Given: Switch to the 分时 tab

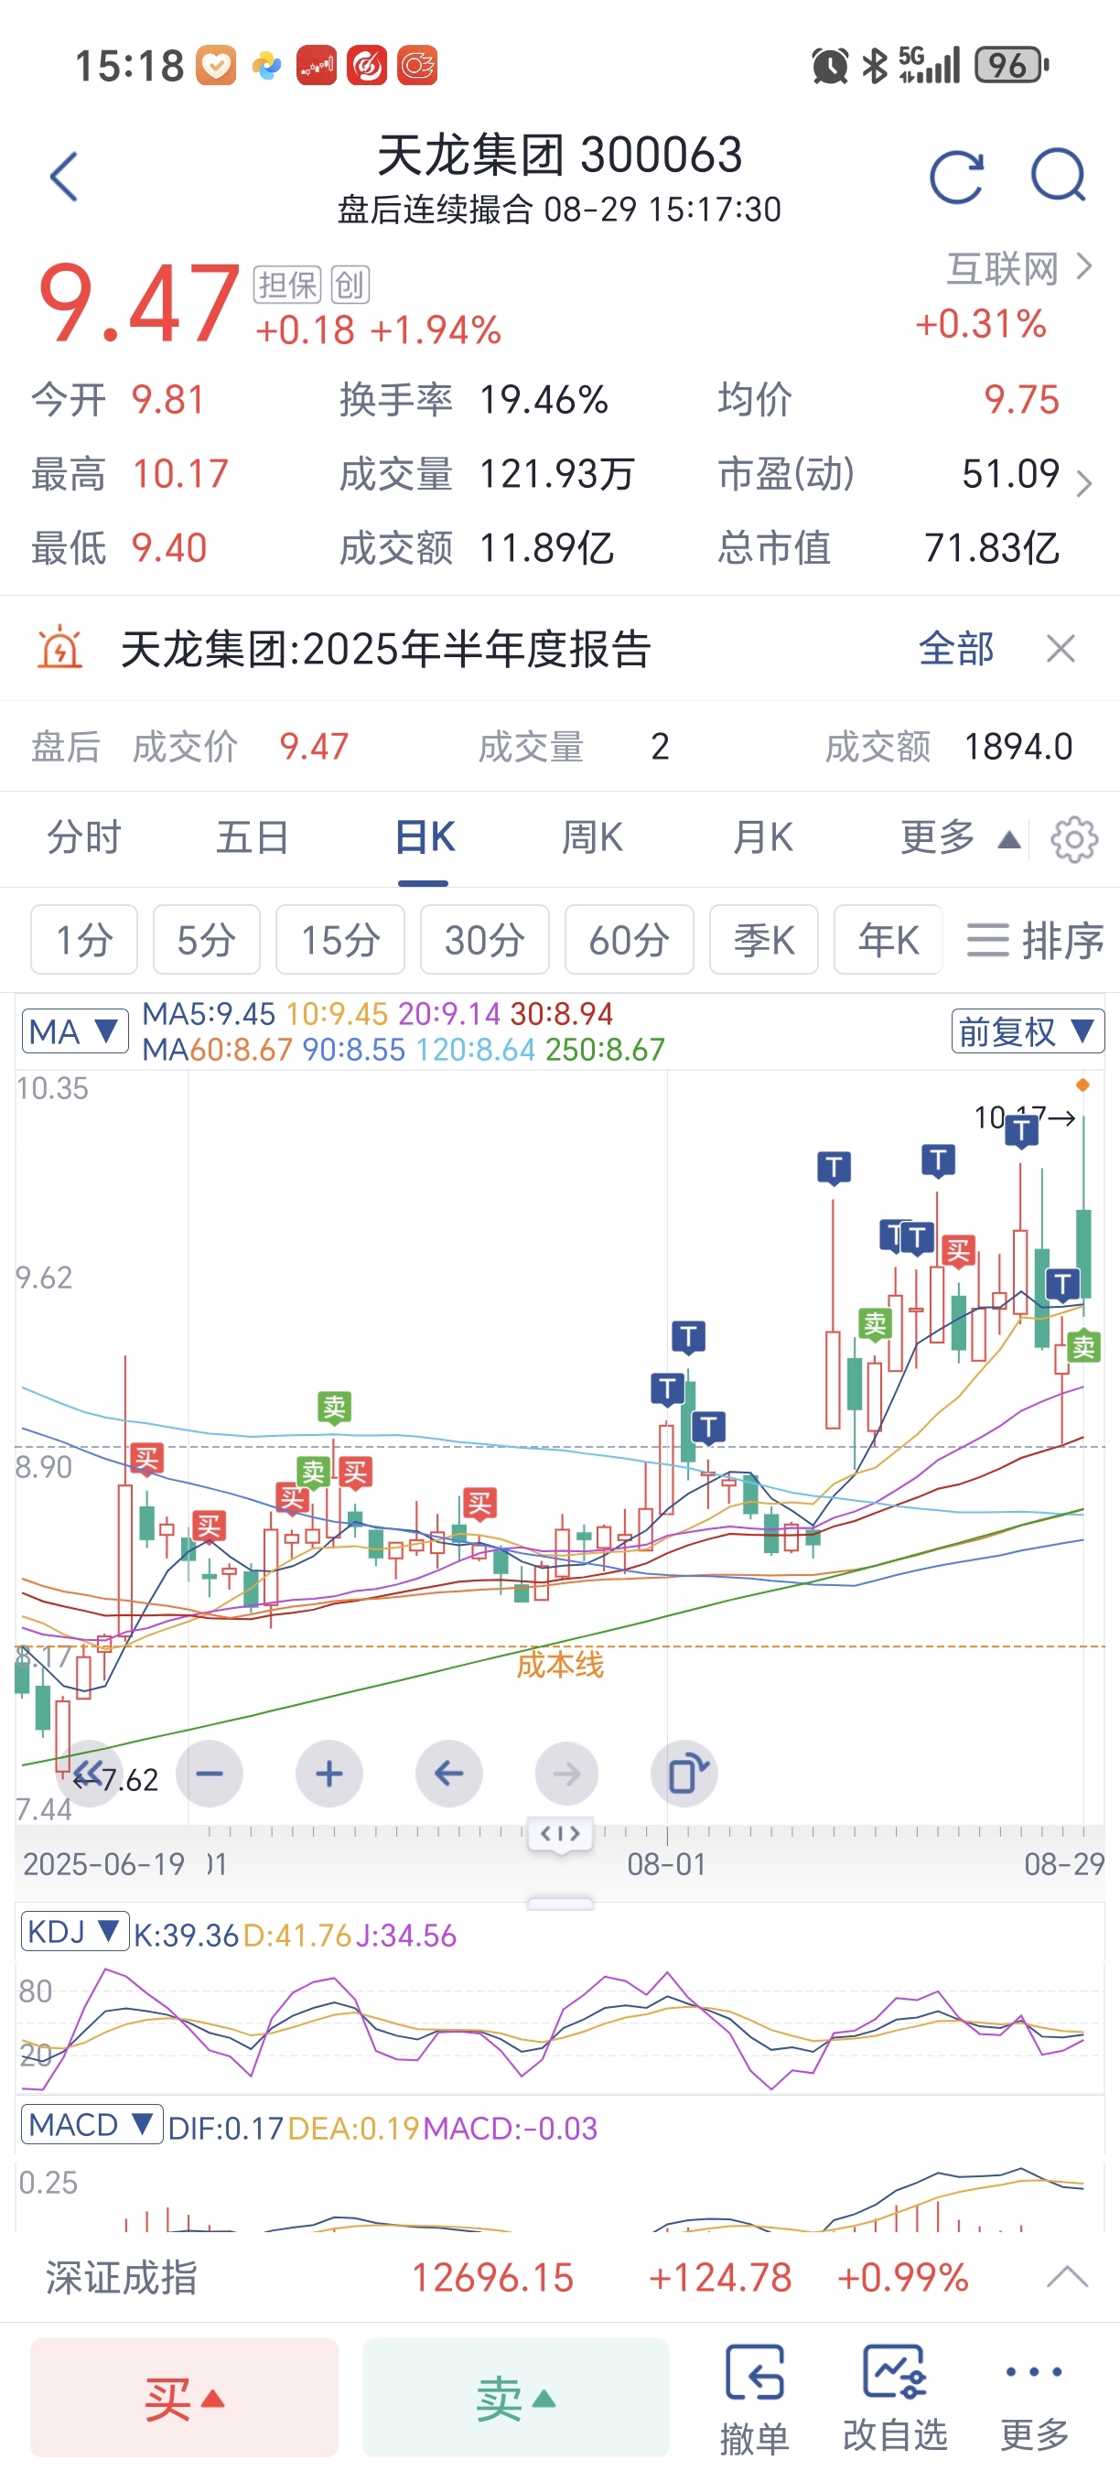Looking at the screenshot, I should click(84, 837).
